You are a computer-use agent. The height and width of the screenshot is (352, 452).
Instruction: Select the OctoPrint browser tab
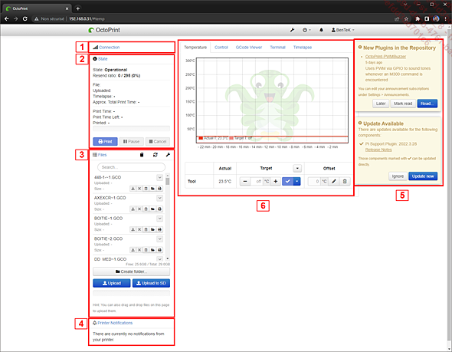click(x=36, y=8)
